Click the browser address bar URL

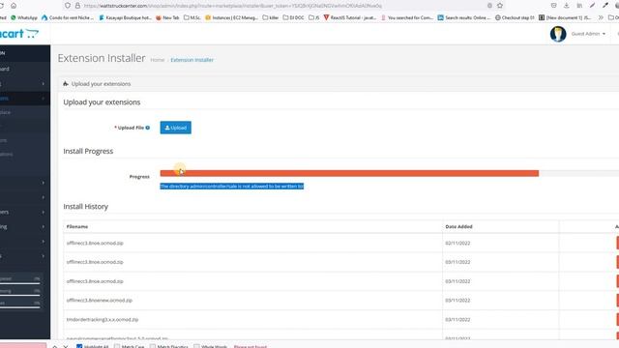click(x=233, y=6)
